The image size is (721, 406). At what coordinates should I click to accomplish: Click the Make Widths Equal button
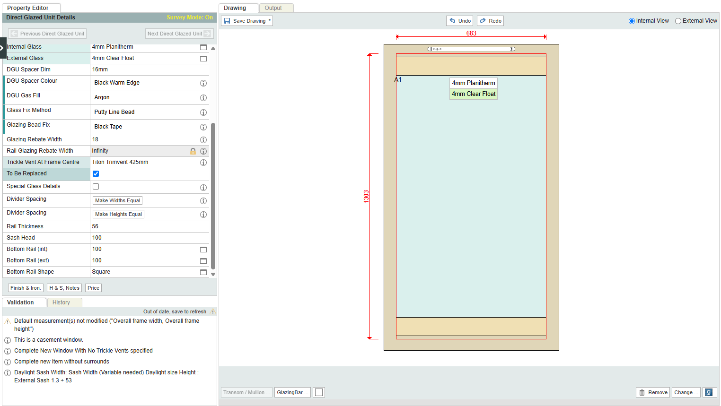[x=117, y=200]
